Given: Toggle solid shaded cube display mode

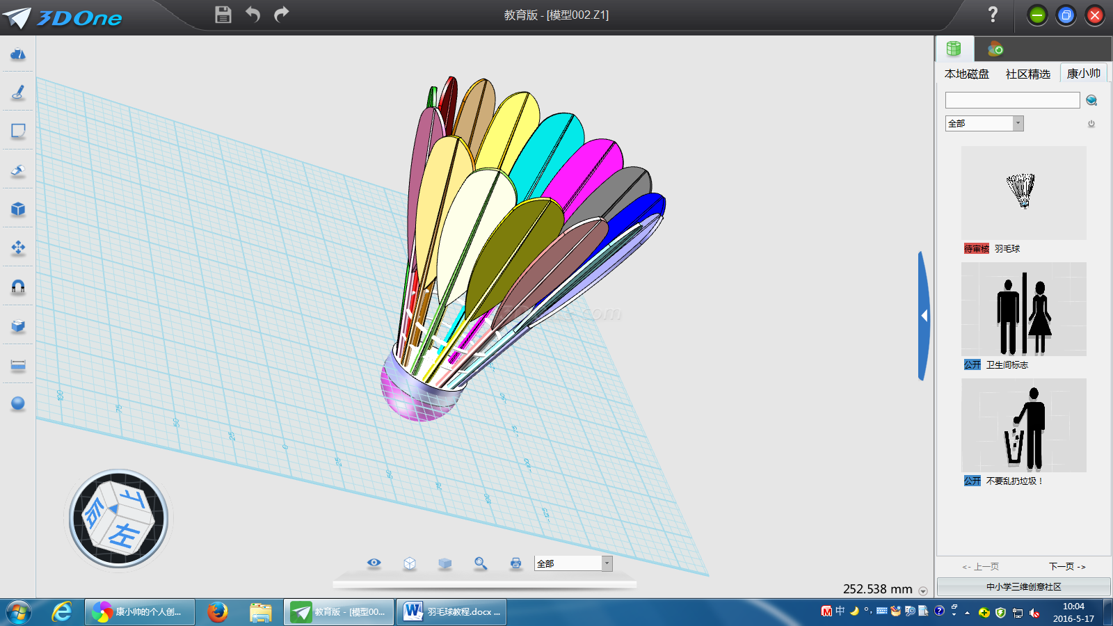Looking at the screenshot, I should (445, 563).
